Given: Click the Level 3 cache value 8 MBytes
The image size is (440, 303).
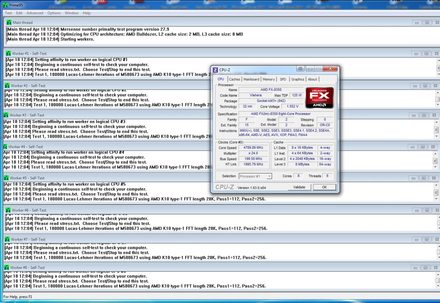Looking at the screenshot, I should pyautogui.click(x=302, y=164).
